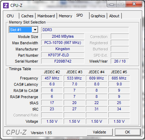Screen dimensions: 145x140
Task: Click the tRC value 27
Action: coord(74,109)
